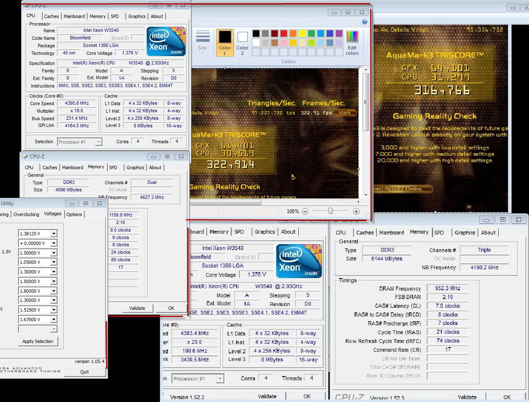Click the Paint zoom out minus icon

click(305, 211)
